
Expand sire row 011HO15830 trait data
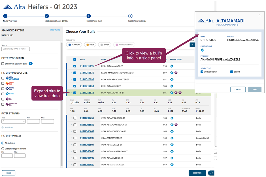click(71, 73)
